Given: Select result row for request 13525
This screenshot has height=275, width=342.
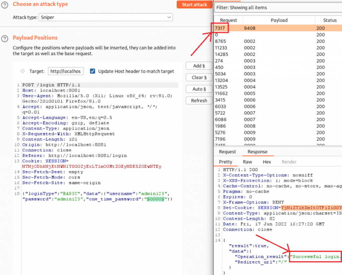Looking at the screenshot, I should [x=278, y=87].
